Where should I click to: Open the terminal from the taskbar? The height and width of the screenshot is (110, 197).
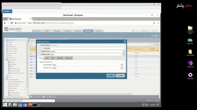coord(34,105)
